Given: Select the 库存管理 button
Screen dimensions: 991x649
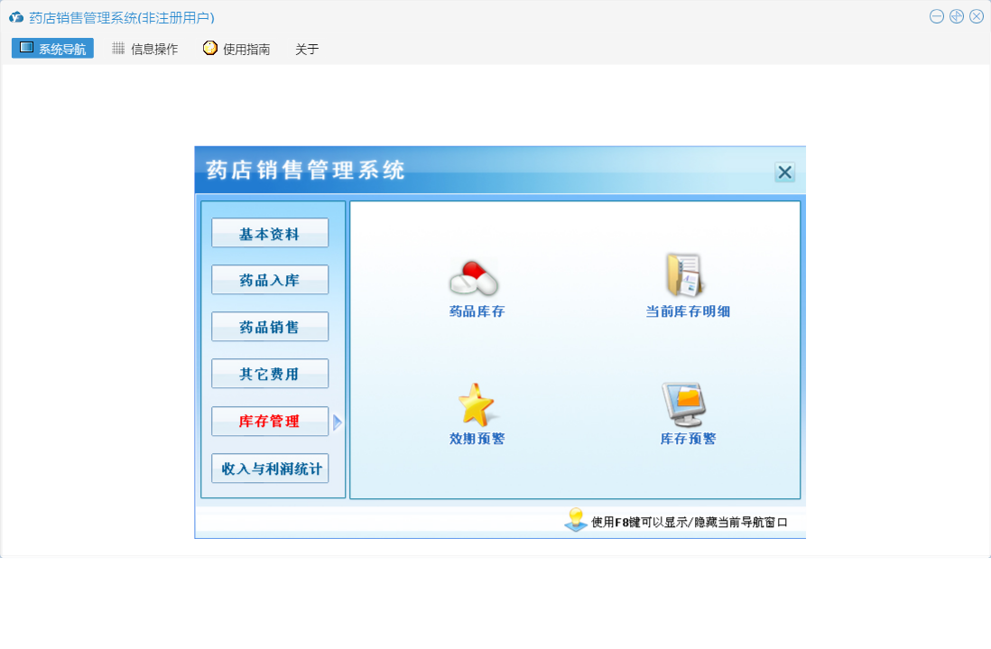Looking at the screenshot, I should [270, 421].
